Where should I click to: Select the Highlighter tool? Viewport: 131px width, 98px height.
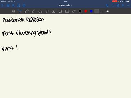point(34,11)
